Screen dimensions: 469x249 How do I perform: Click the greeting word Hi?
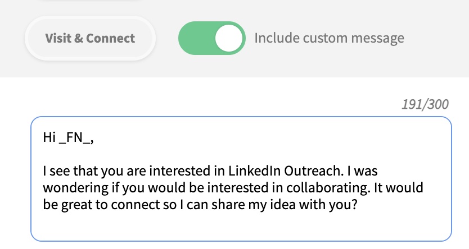49,138
